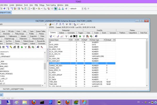Open the Tablespaces tab in left panel

click(13, 36)
